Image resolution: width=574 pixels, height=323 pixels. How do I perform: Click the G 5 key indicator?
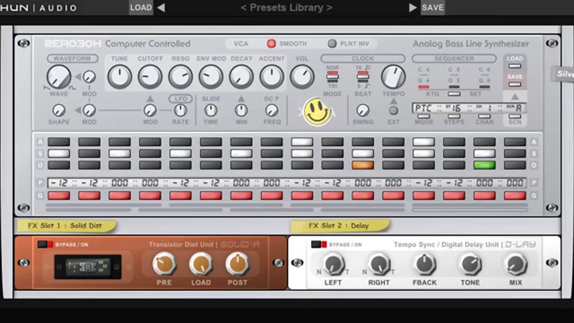point(454,87)
